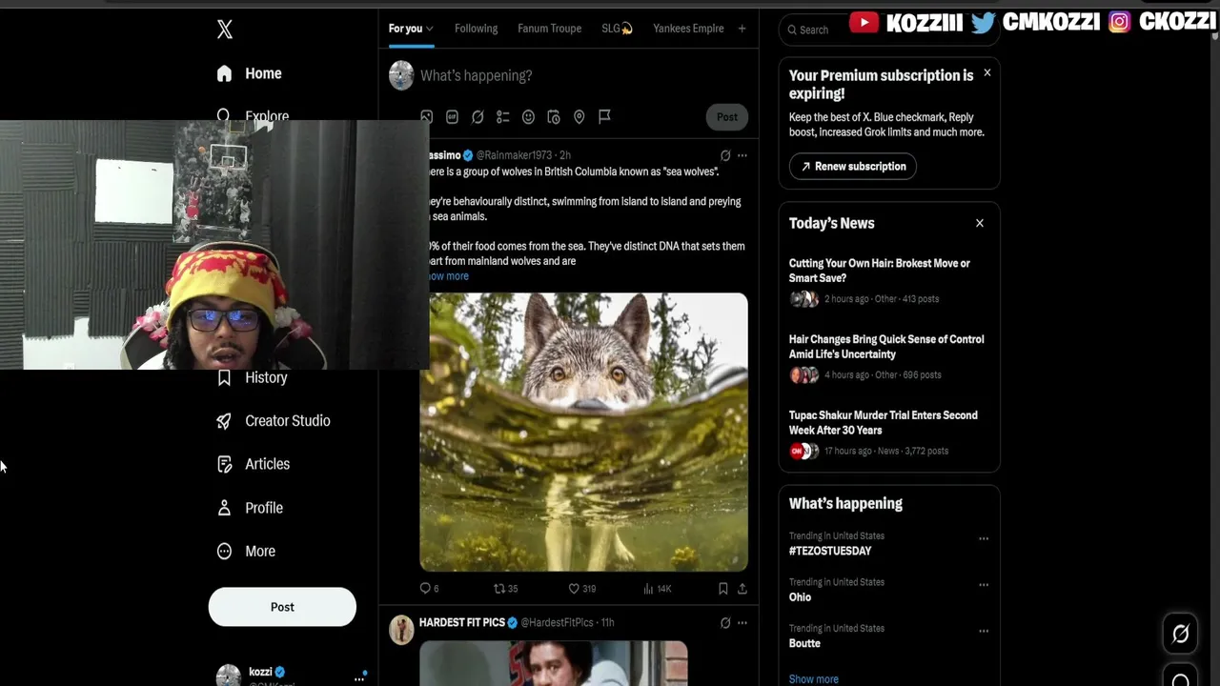Close the Today's News panel
1220x686 pixels.
click(x=979, y=223)
